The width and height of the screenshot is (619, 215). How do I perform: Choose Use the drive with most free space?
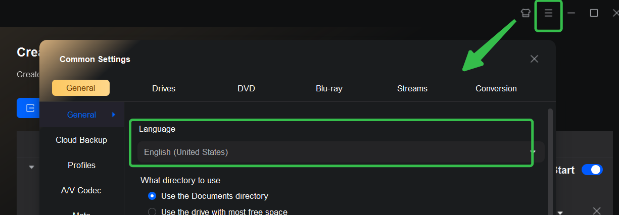152,211
